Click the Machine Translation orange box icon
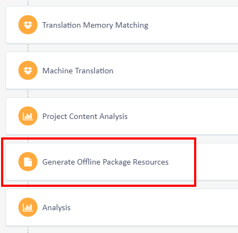The width and height of the screenshot is (238, 233). pyautogui.click(x=28, y=71)
